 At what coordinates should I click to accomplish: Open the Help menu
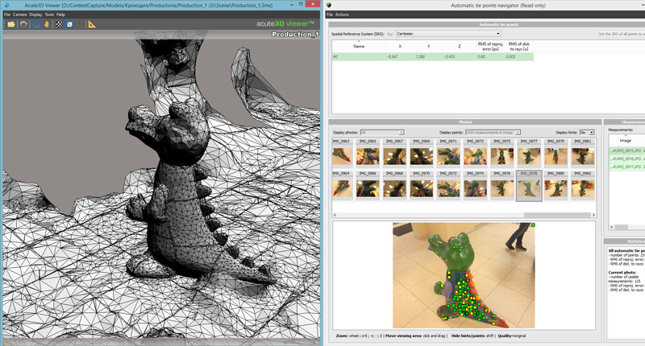61,14
